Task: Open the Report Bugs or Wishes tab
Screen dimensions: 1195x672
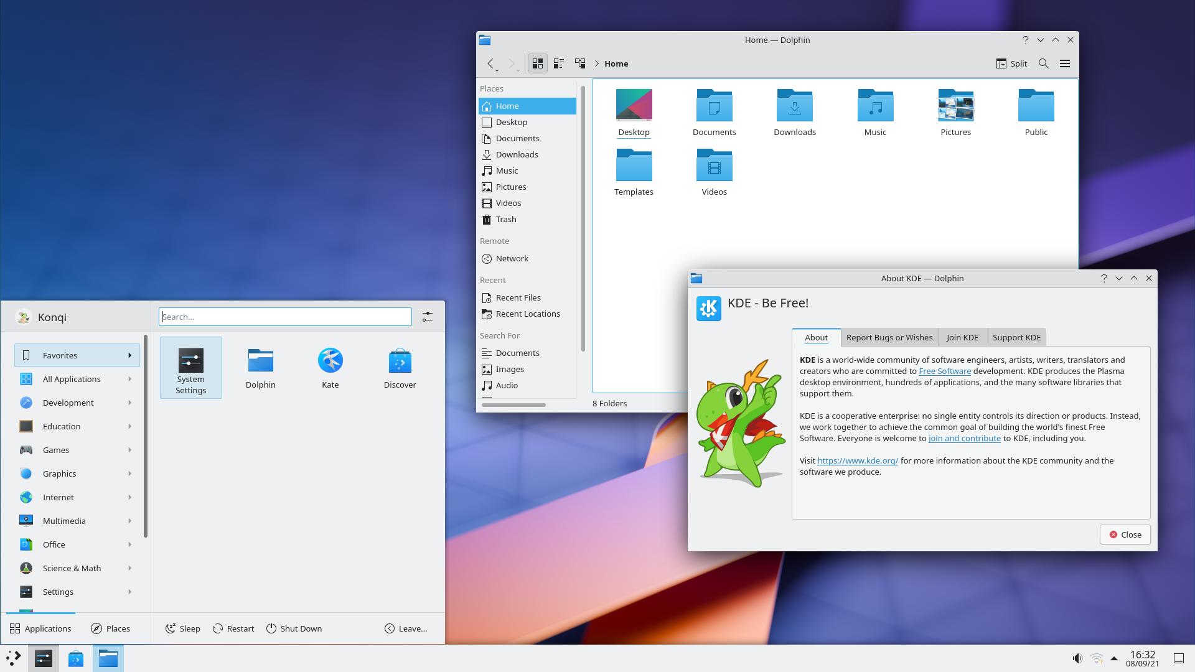Action: 889,337
